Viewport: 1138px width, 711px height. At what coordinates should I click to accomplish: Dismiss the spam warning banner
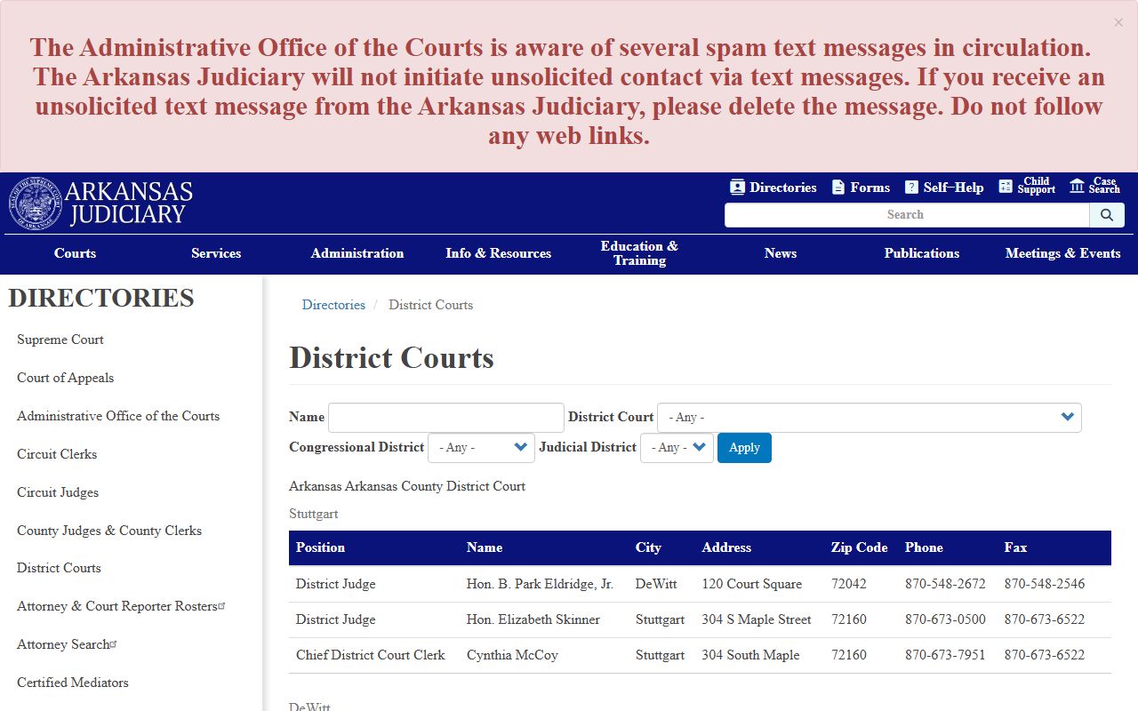[x=1118, y=23]
